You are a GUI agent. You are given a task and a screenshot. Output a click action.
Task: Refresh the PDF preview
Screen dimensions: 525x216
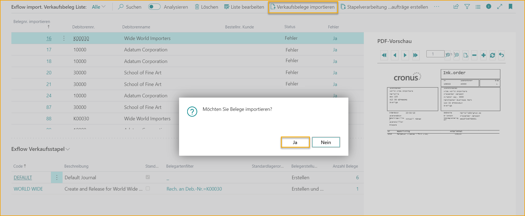pos(492,55)
